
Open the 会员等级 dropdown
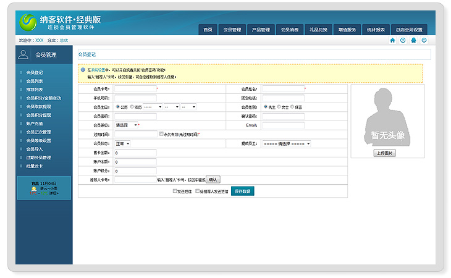coord(127,125)
